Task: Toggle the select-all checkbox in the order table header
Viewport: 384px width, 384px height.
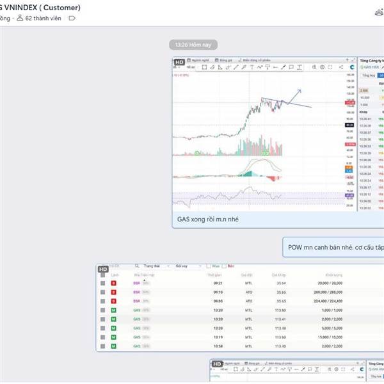Action: (x=103, y=275)
